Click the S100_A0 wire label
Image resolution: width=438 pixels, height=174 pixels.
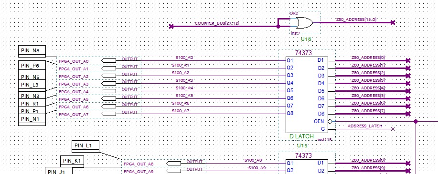point(185,58)
